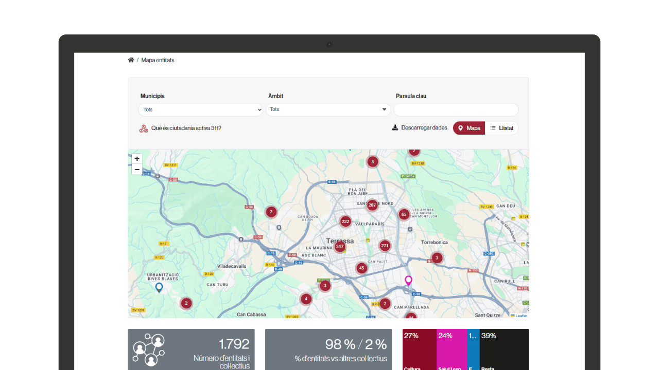This screenshot has width=659, height=370.
Task: Switch view to Llistat
Action: pos(502,127)
